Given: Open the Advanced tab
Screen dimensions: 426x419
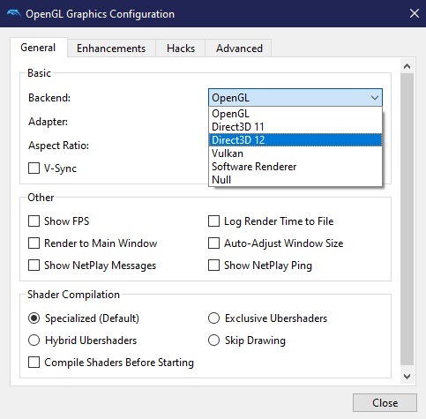Looking at the screenshot, I should coord(239,49).
